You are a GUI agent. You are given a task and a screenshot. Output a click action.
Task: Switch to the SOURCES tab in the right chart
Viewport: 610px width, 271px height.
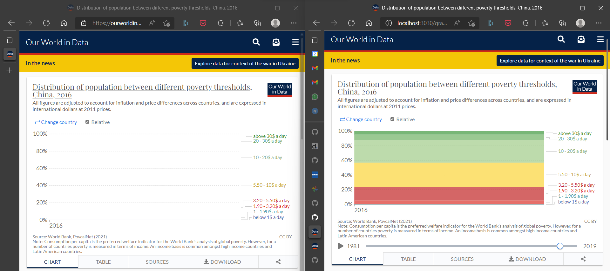click(462, 259)
